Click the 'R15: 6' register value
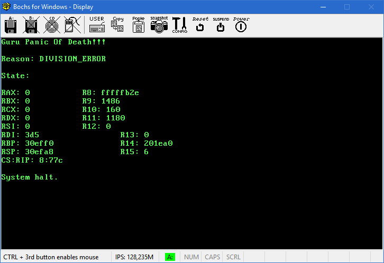Image resolution: width=384 pixels, height=263 pixels. click(134, 152)
